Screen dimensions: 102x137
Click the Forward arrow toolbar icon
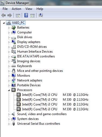coord(10,15)
